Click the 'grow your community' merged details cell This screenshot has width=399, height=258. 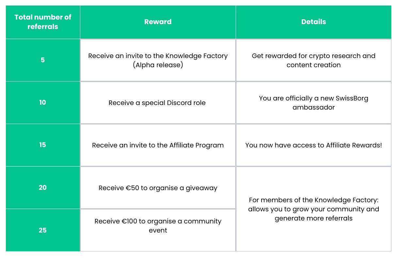313,209
